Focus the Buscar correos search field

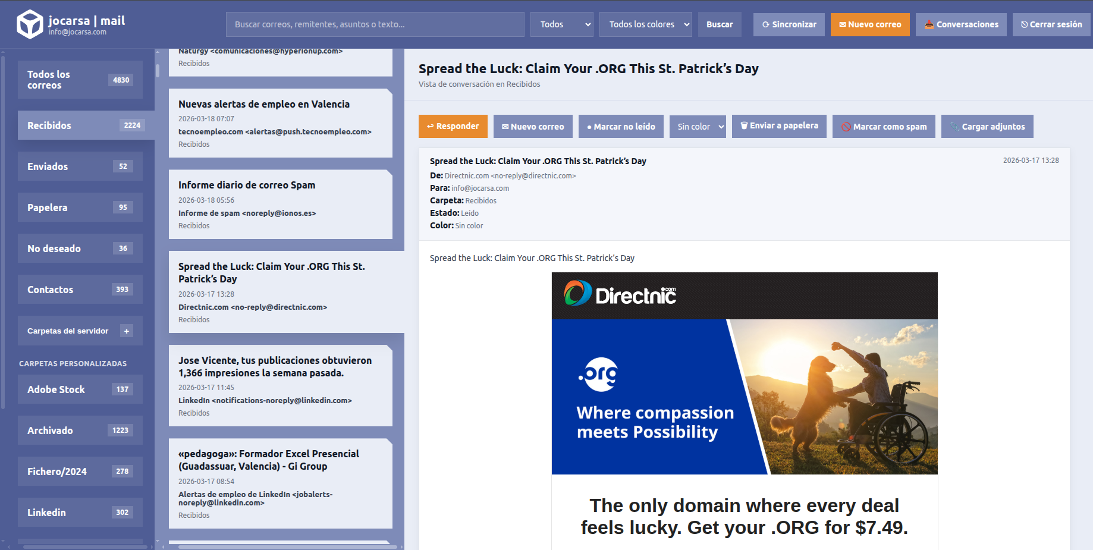pos(375,24)
